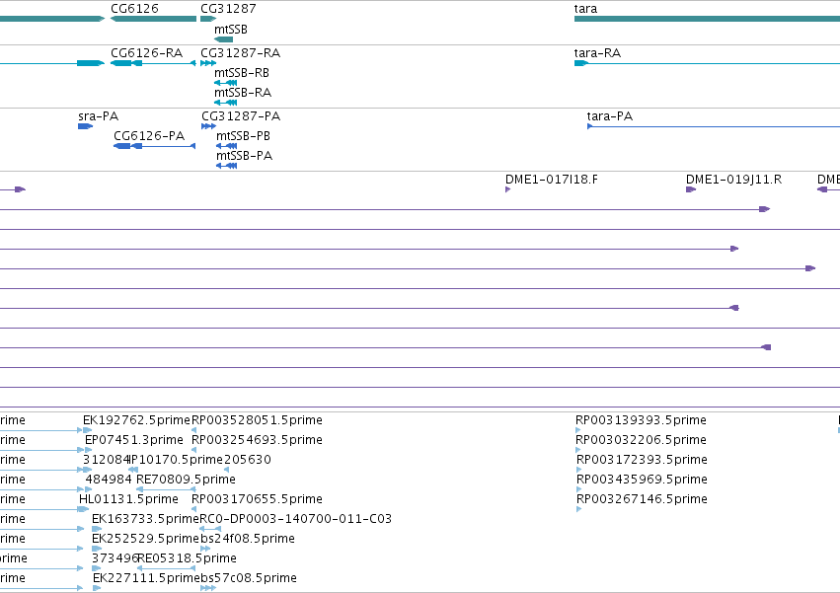Viewport: 840px width, 593px height.
Task: Click EST EP07451.3prime
Action: click(x=134, y=440)
